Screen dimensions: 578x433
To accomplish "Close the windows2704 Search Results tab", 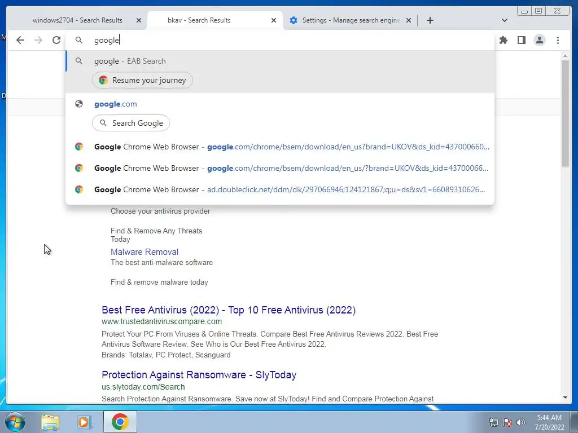I will 139,20.
